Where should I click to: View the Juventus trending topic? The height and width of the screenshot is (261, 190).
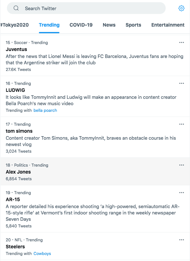(x=16, y=49)
